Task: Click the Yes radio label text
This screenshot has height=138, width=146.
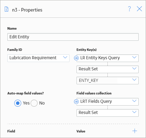Action: 26,103
